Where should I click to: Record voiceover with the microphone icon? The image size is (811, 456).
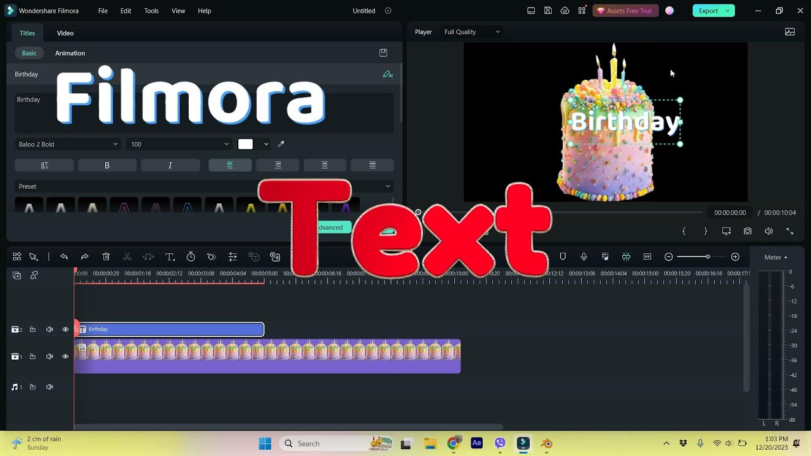584,256
